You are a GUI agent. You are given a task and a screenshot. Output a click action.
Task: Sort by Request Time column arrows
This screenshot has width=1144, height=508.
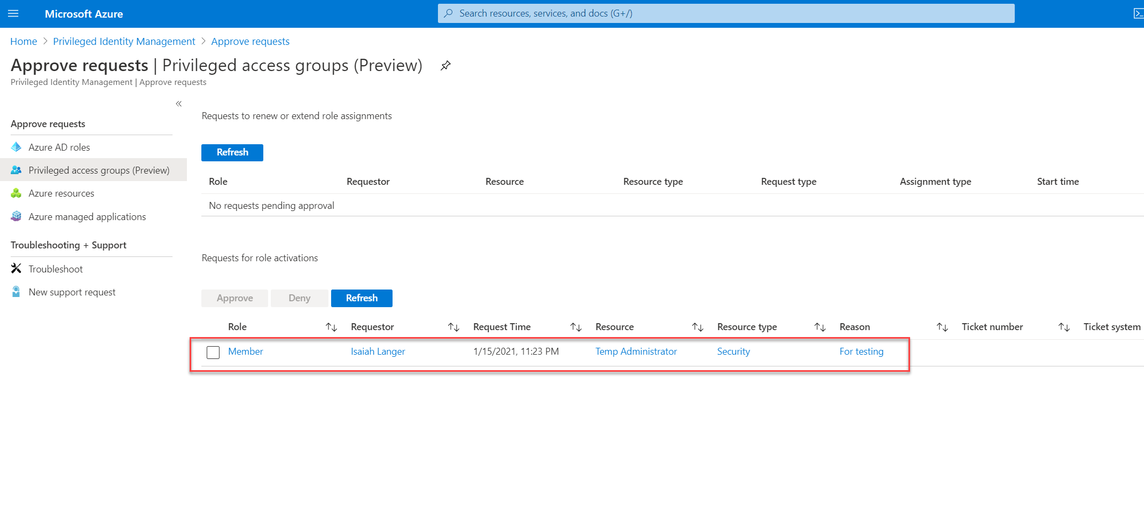coord(576,327)
